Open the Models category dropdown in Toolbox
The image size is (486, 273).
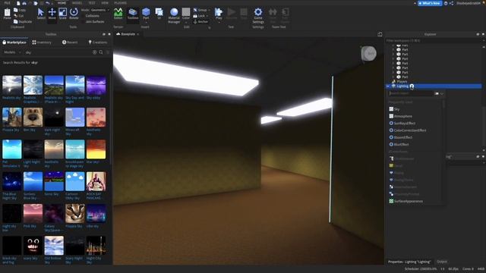point(12,52)
